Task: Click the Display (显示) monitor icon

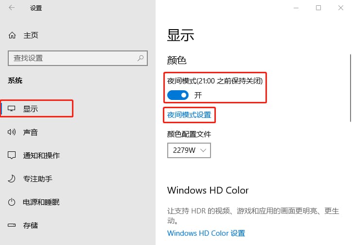Action: point(12,109)
